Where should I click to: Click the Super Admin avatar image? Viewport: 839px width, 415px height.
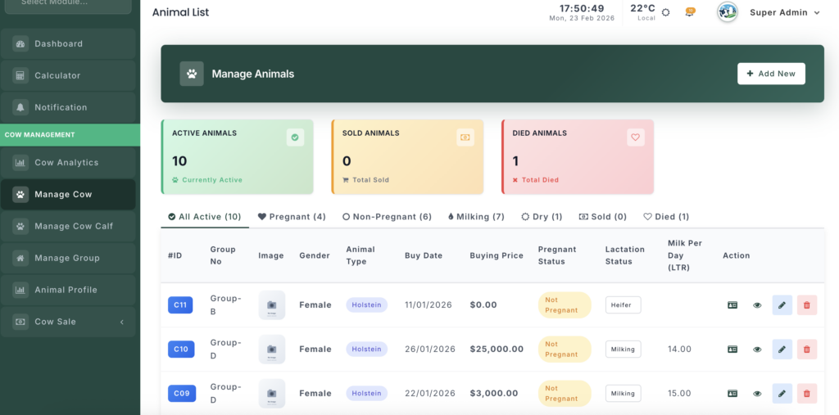[x=727, y=12]
